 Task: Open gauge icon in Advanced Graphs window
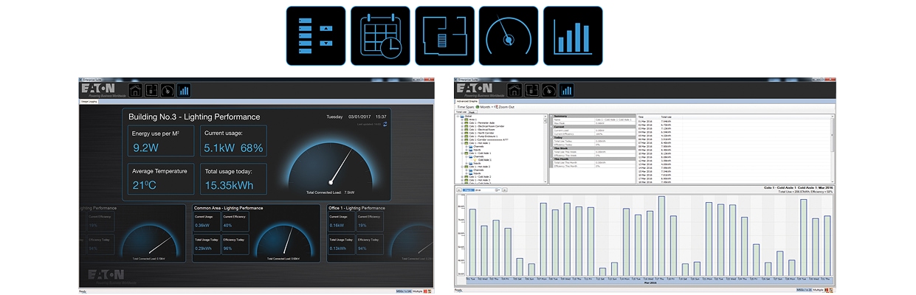549,90
